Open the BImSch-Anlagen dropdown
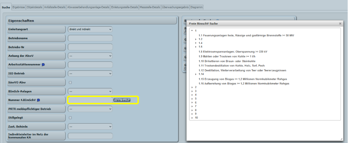 (x=90, y=91)
